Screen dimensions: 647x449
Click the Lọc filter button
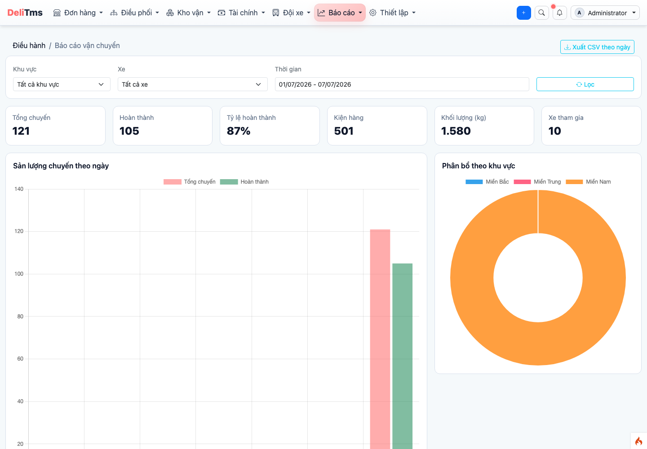(x=585, y=84)
